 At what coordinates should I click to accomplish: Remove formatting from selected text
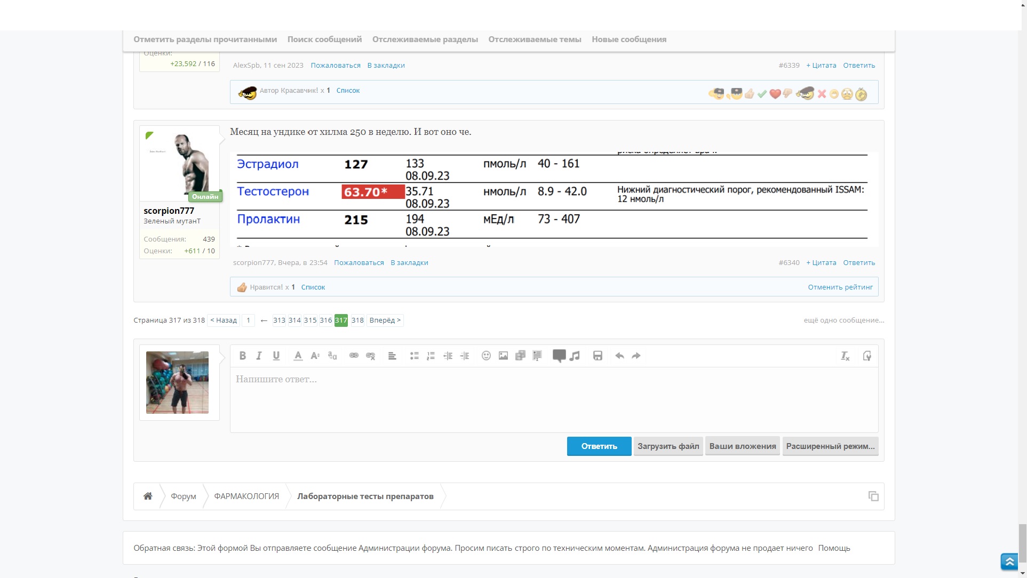click(845, 356)
